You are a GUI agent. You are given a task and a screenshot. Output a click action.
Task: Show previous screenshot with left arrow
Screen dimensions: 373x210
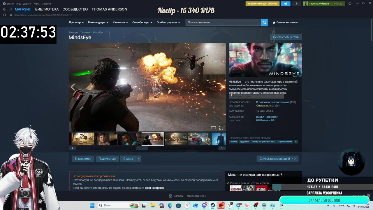point(73,87)
